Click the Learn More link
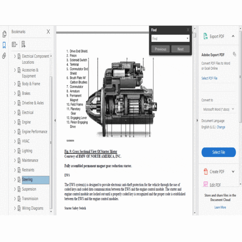This screenshot has width=242, height=242. (220, 207)
